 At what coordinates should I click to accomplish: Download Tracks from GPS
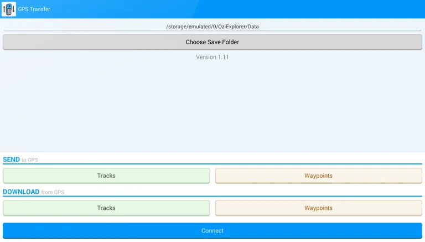106,208
